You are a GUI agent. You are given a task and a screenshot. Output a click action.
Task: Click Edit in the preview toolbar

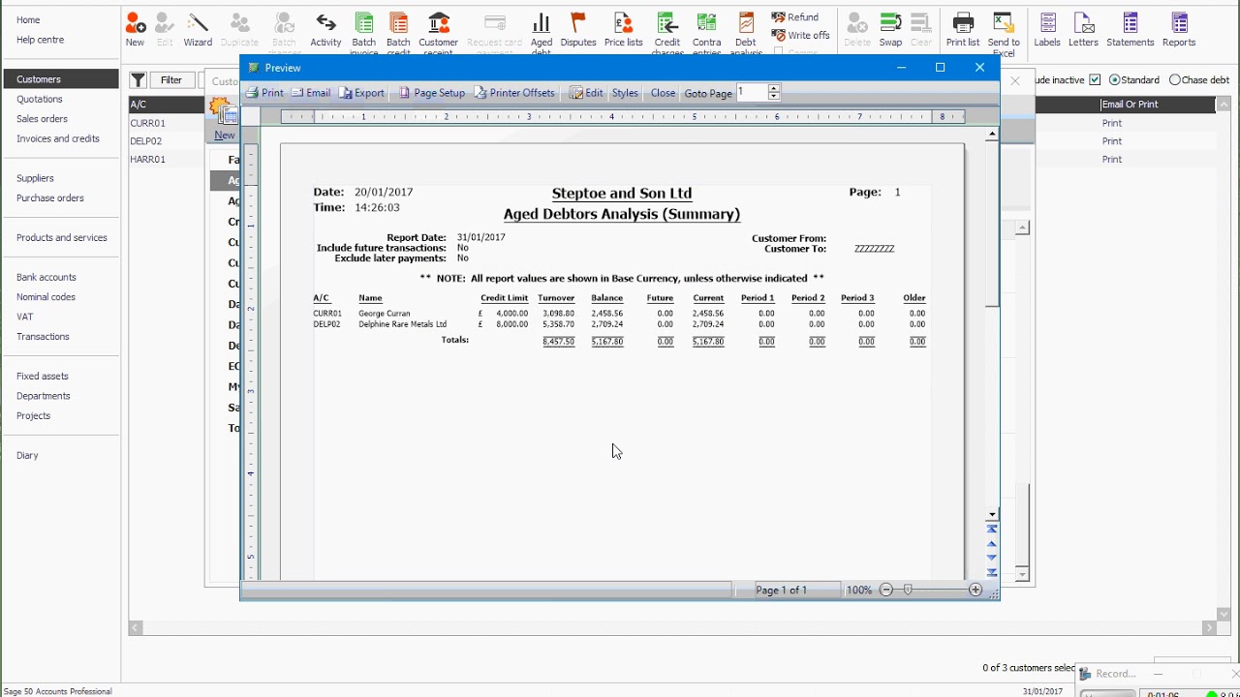pos(586,93)
